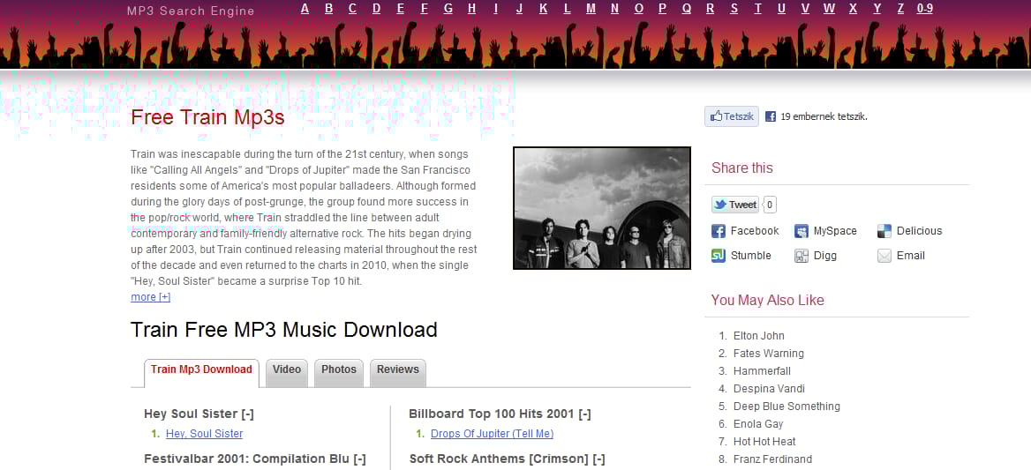Browse artists starting with letter R
The width and height of the screenshot is (1031, 470).
point(710,9)
